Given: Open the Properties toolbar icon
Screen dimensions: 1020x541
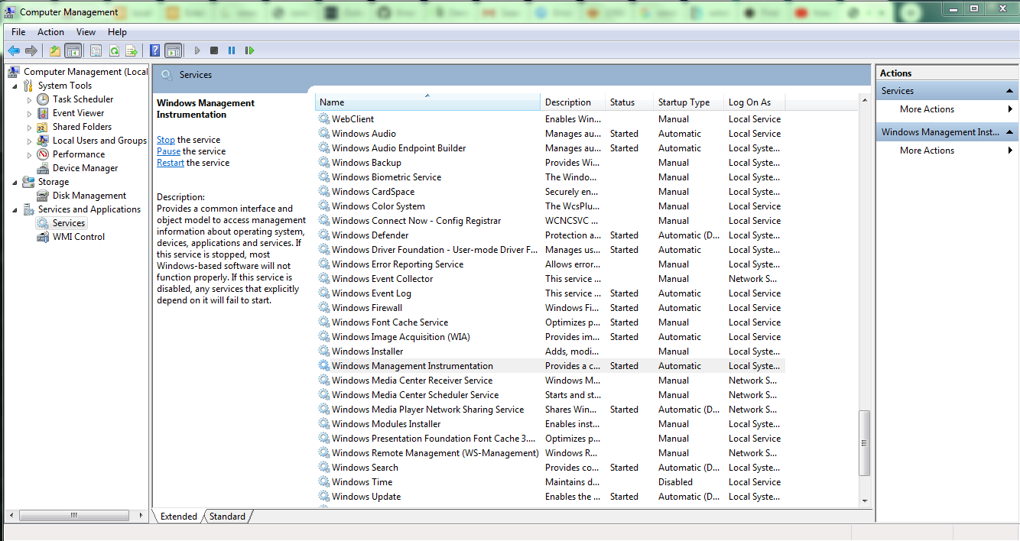Looking at the screenshot, I should (96, 50).
